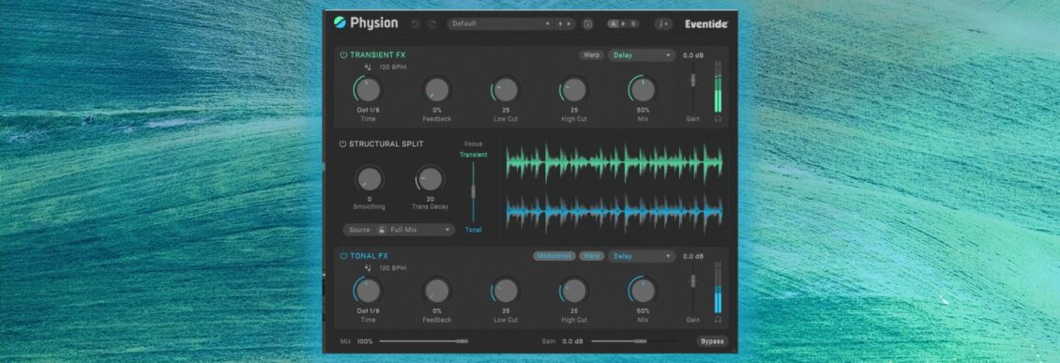
Task: Toggle Structural Split power button
Action: tap(342, 144)
